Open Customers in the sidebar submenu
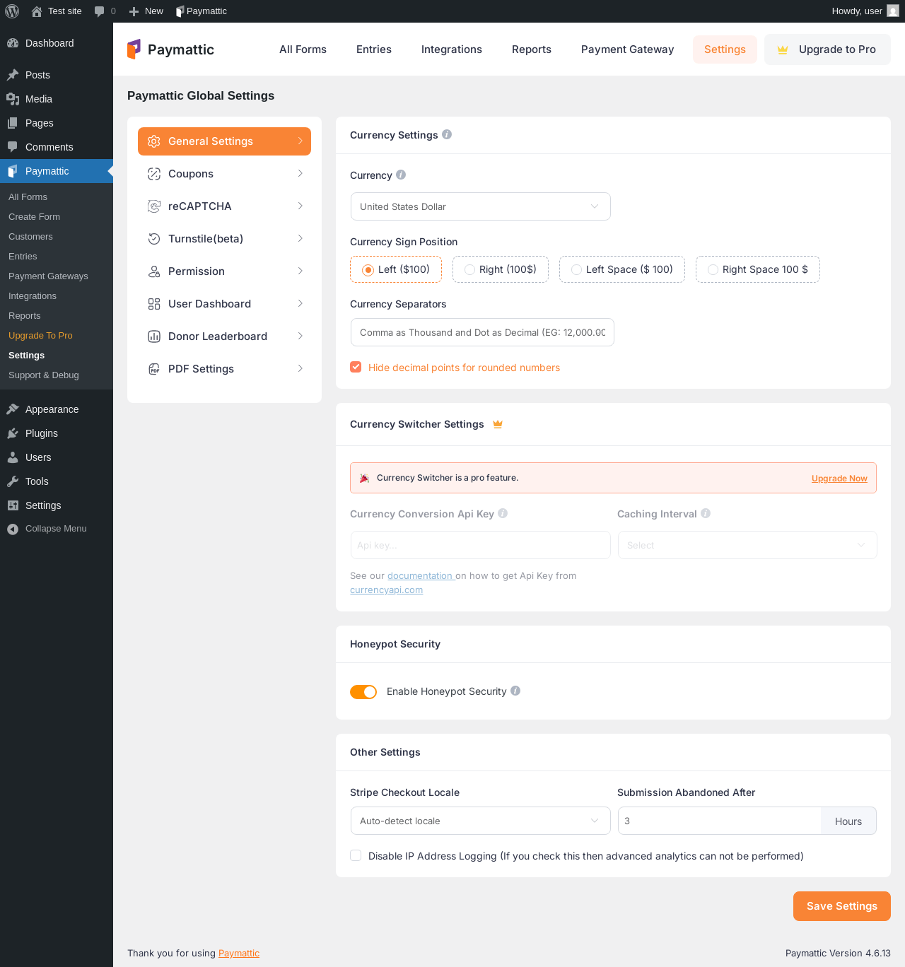The image size is (905, 967). (30, 237)
